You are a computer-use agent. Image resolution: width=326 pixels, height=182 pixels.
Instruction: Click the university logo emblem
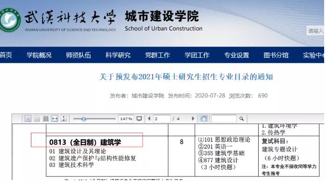10,20
